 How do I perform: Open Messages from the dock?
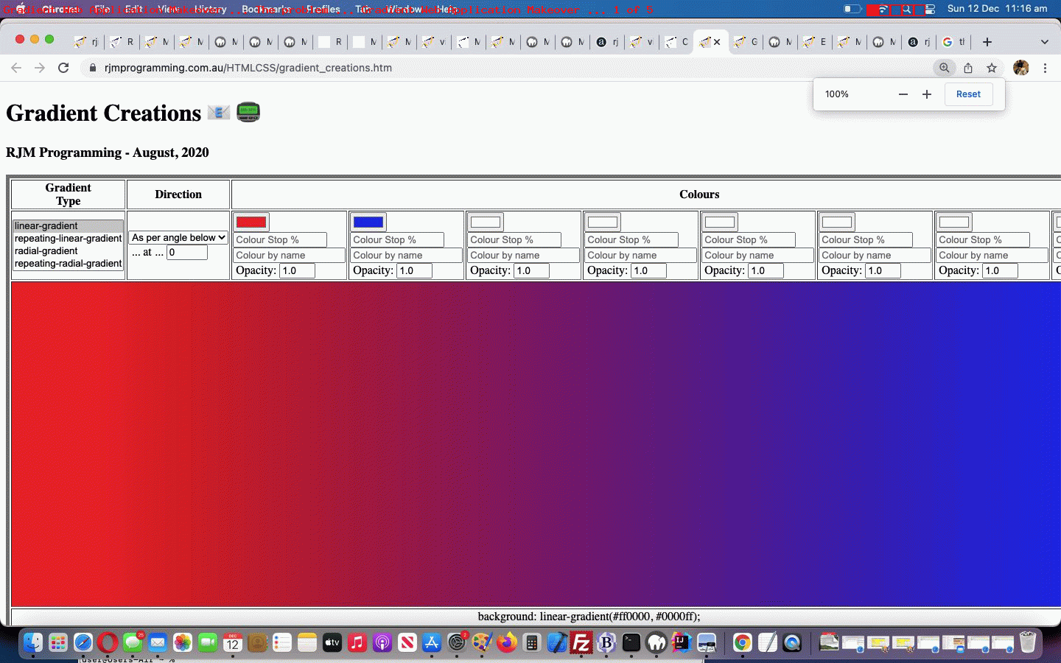(x=133, y=643)
